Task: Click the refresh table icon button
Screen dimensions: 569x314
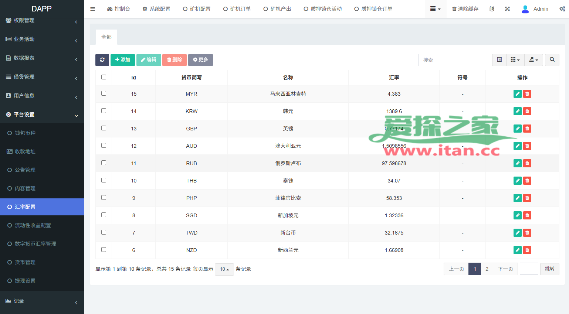Action: tap(102, 60)
